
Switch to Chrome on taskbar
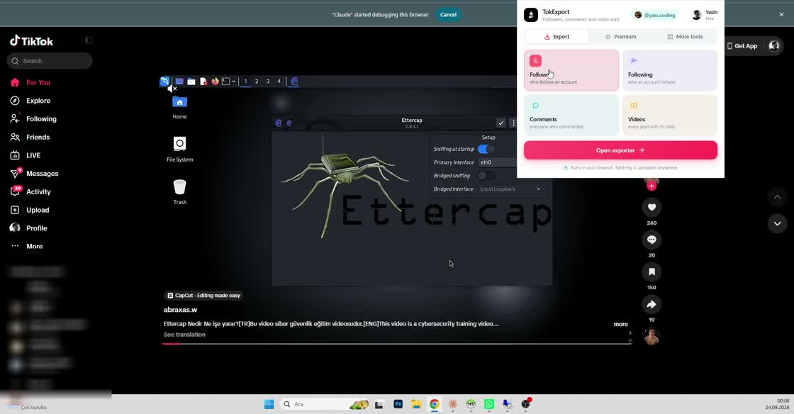(435, 404)
